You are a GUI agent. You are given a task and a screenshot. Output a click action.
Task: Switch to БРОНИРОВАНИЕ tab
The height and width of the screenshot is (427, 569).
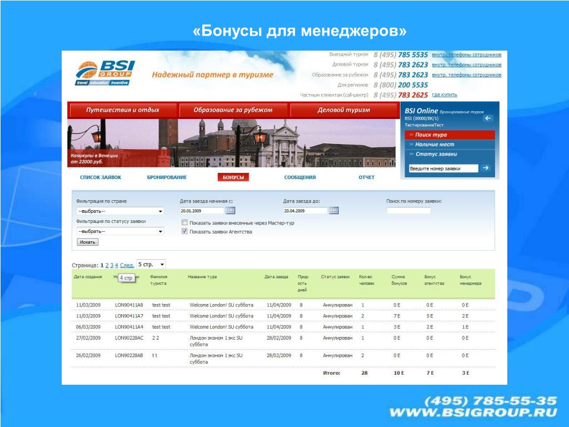tap(167, 177)
